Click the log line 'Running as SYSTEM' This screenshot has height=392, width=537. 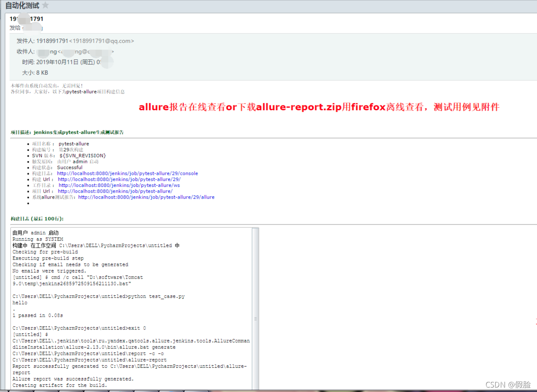point(38,239)
